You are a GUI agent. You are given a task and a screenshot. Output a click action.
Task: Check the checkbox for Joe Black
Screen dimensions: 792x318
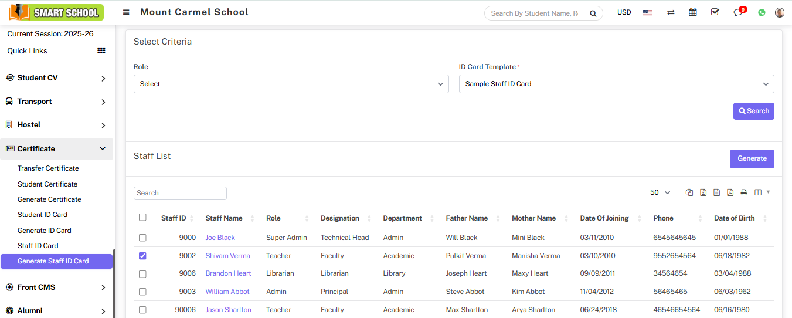pos(142,238)
